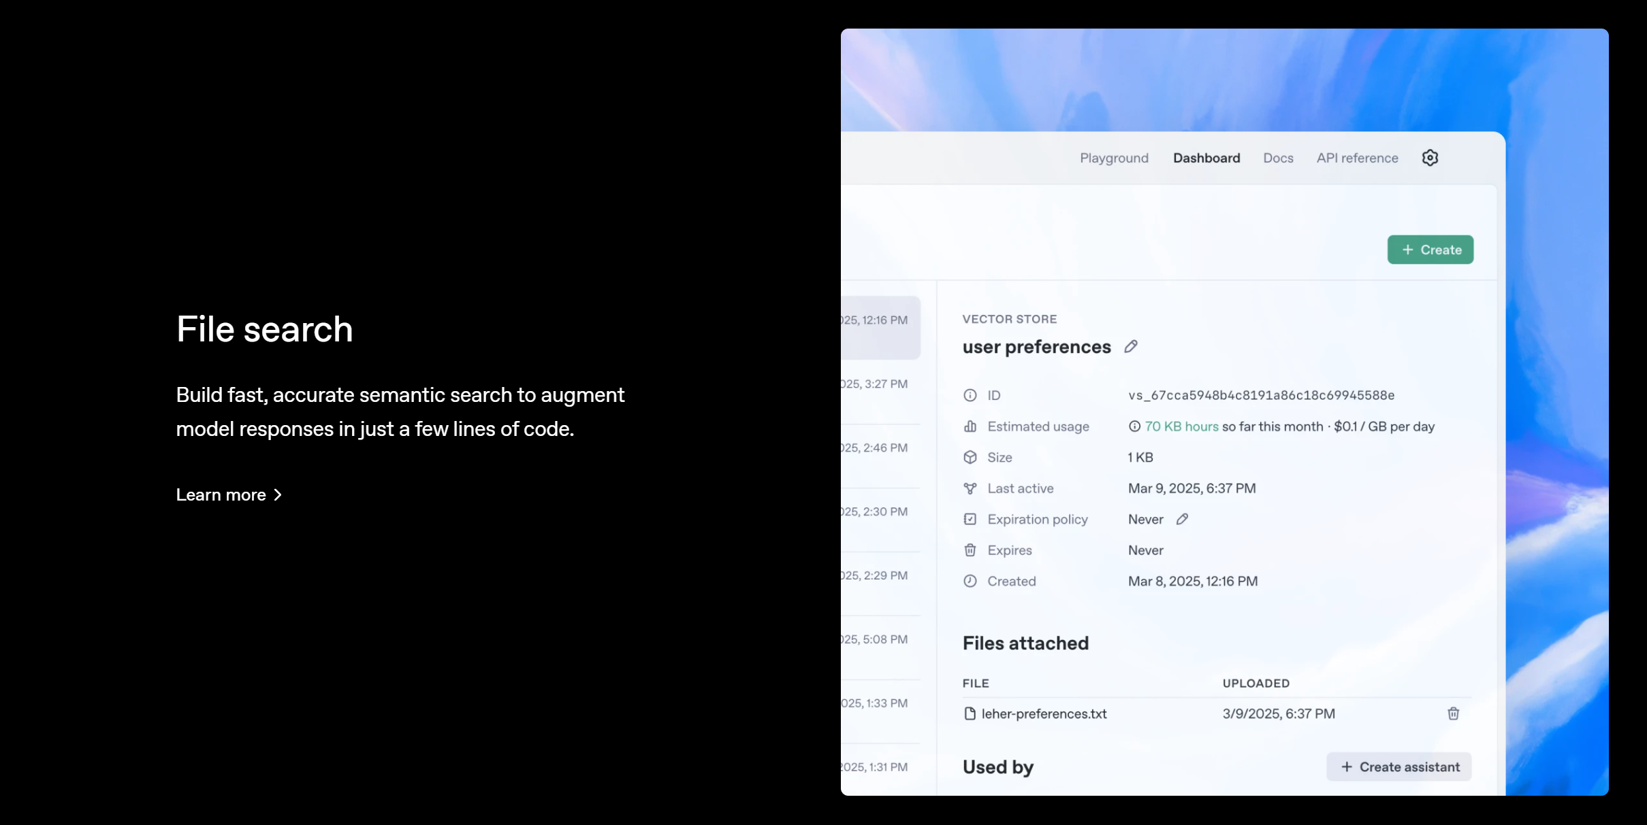Select the 2:29 PM list entry
Viewport: 1647px width, 825px height.
point(880,583)
